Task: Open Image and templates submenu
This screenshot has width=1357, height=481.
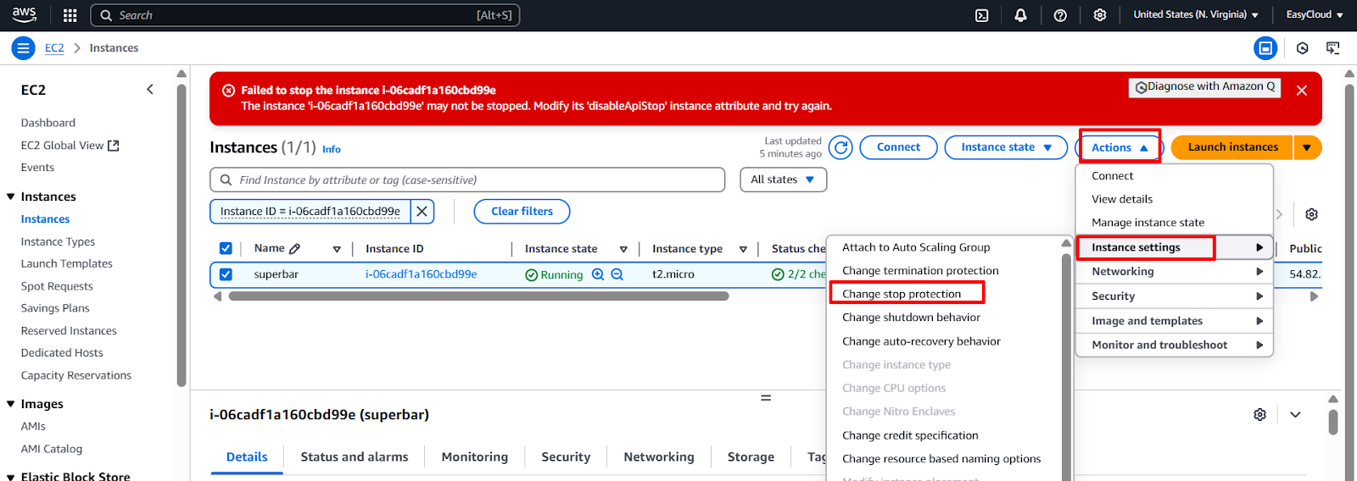Action: [x=1175, y=321]
